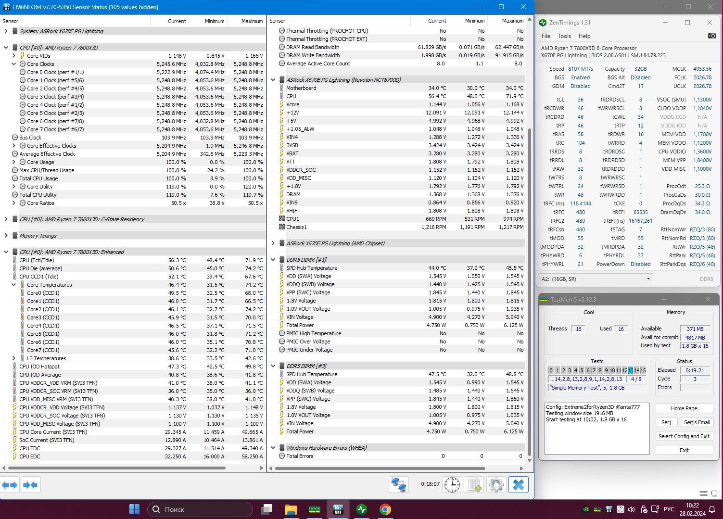
Task: Open the Tools menu in ZenTimings
Action: (x=564, y=36)
